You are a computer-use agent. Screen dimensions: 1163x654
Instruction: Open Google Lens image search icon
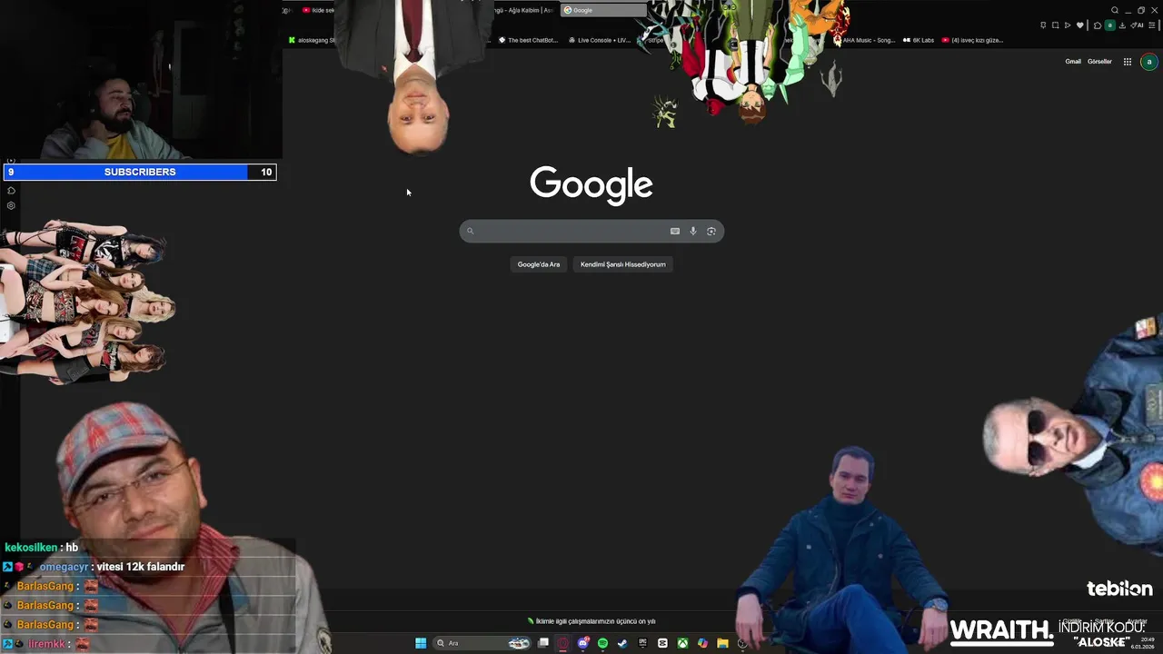(x=711, y=231)
